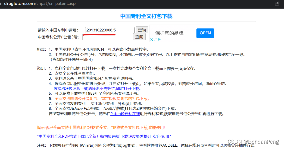Image resolution: width=284 pixels, height=148 pixels.
Task: Close the ad with X icon
Action: click(x=152, y=40)
